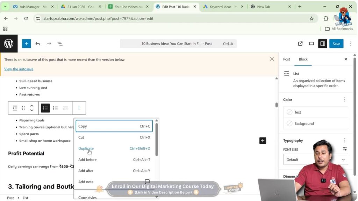Open the editor Options three-dot menu

(350, 44)
